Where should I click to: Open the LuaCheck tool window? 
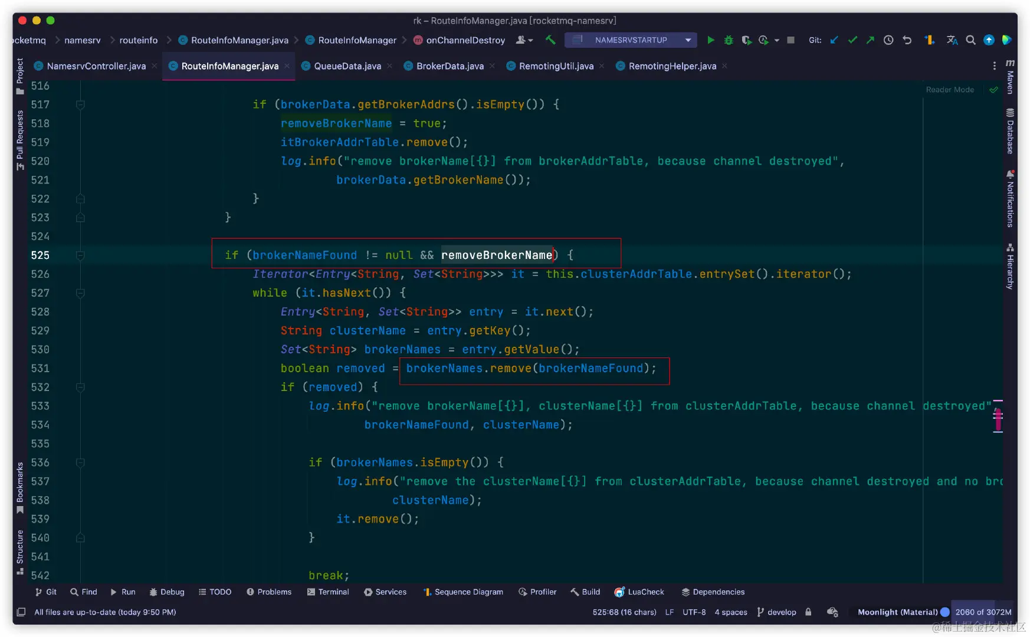(x=639, y=592)
